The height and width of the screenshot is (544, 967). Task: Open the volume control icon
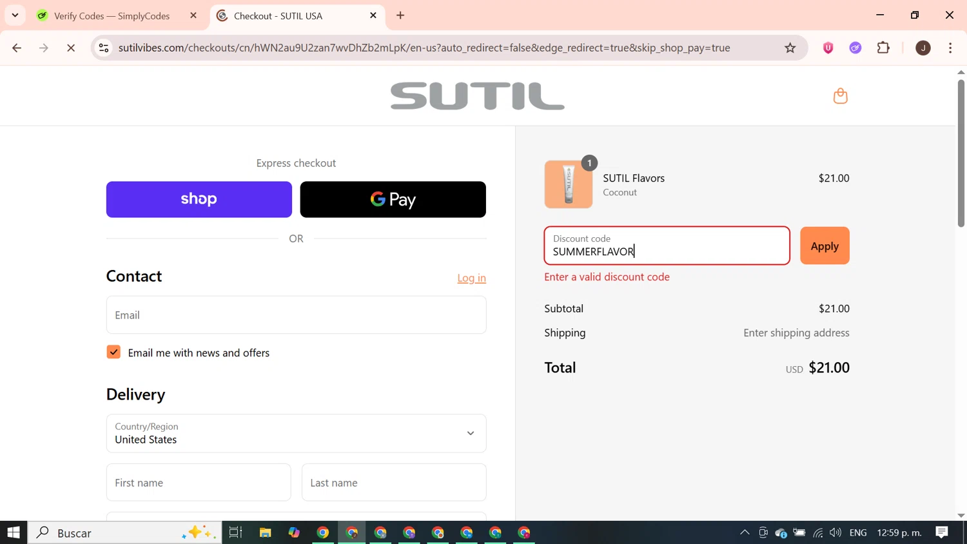[x=835, y=532]
